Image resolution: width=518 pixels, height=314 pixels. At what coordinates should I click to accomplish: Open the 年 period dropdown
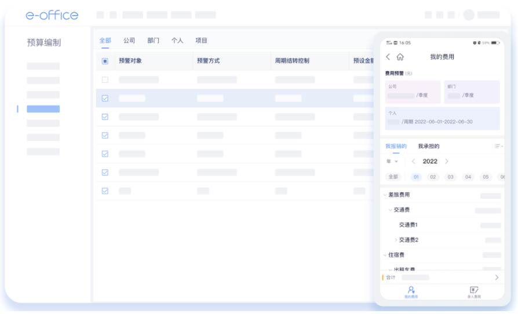392,162
